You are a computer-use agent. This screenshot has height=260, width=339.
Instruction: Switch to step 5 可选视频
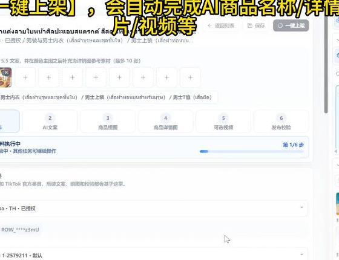pyautogui.click(x=223, y=122)
